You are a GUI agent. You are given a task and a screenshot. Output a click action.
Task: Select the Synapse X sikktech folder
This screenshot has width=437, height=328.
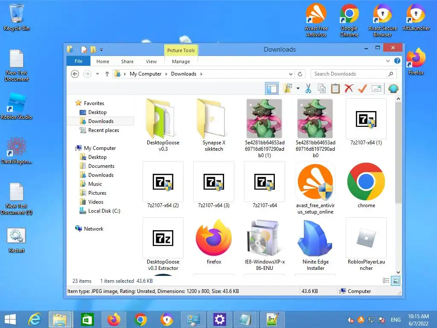pyautogui.click(x=214, y=125)
